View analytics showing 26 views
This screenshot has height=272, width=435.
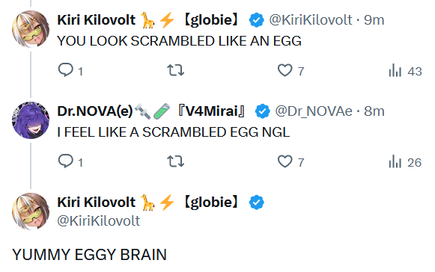click(405, 161)
